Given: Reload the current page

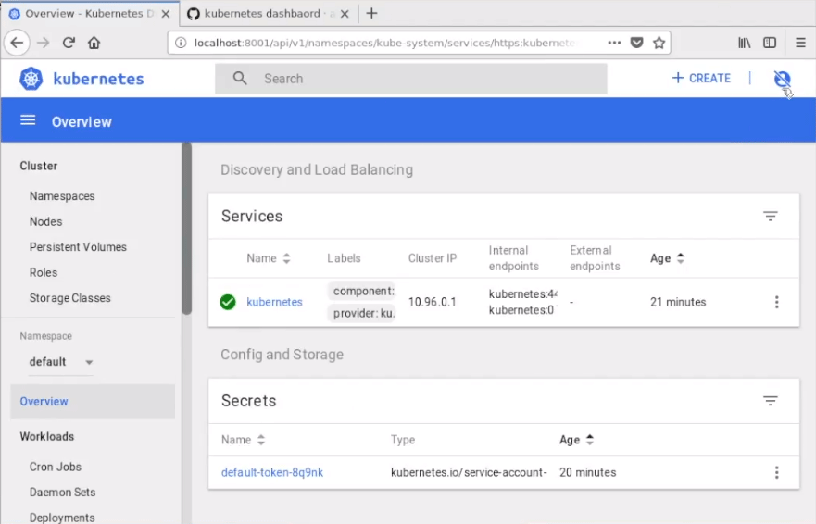Looking at the screenshot, I should pos(69,43).
